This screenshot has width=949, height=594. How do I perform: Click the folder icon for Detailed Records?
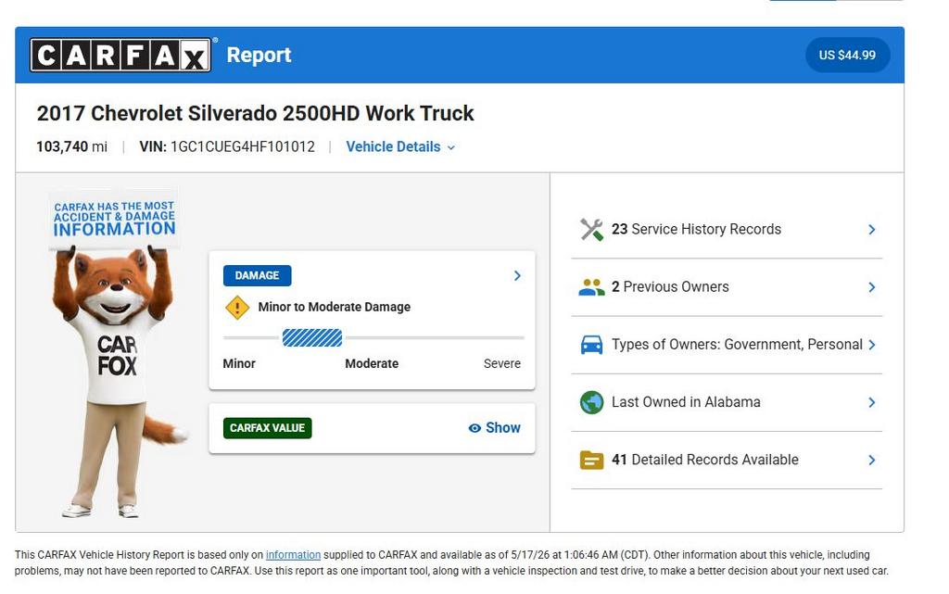point(591,460)
